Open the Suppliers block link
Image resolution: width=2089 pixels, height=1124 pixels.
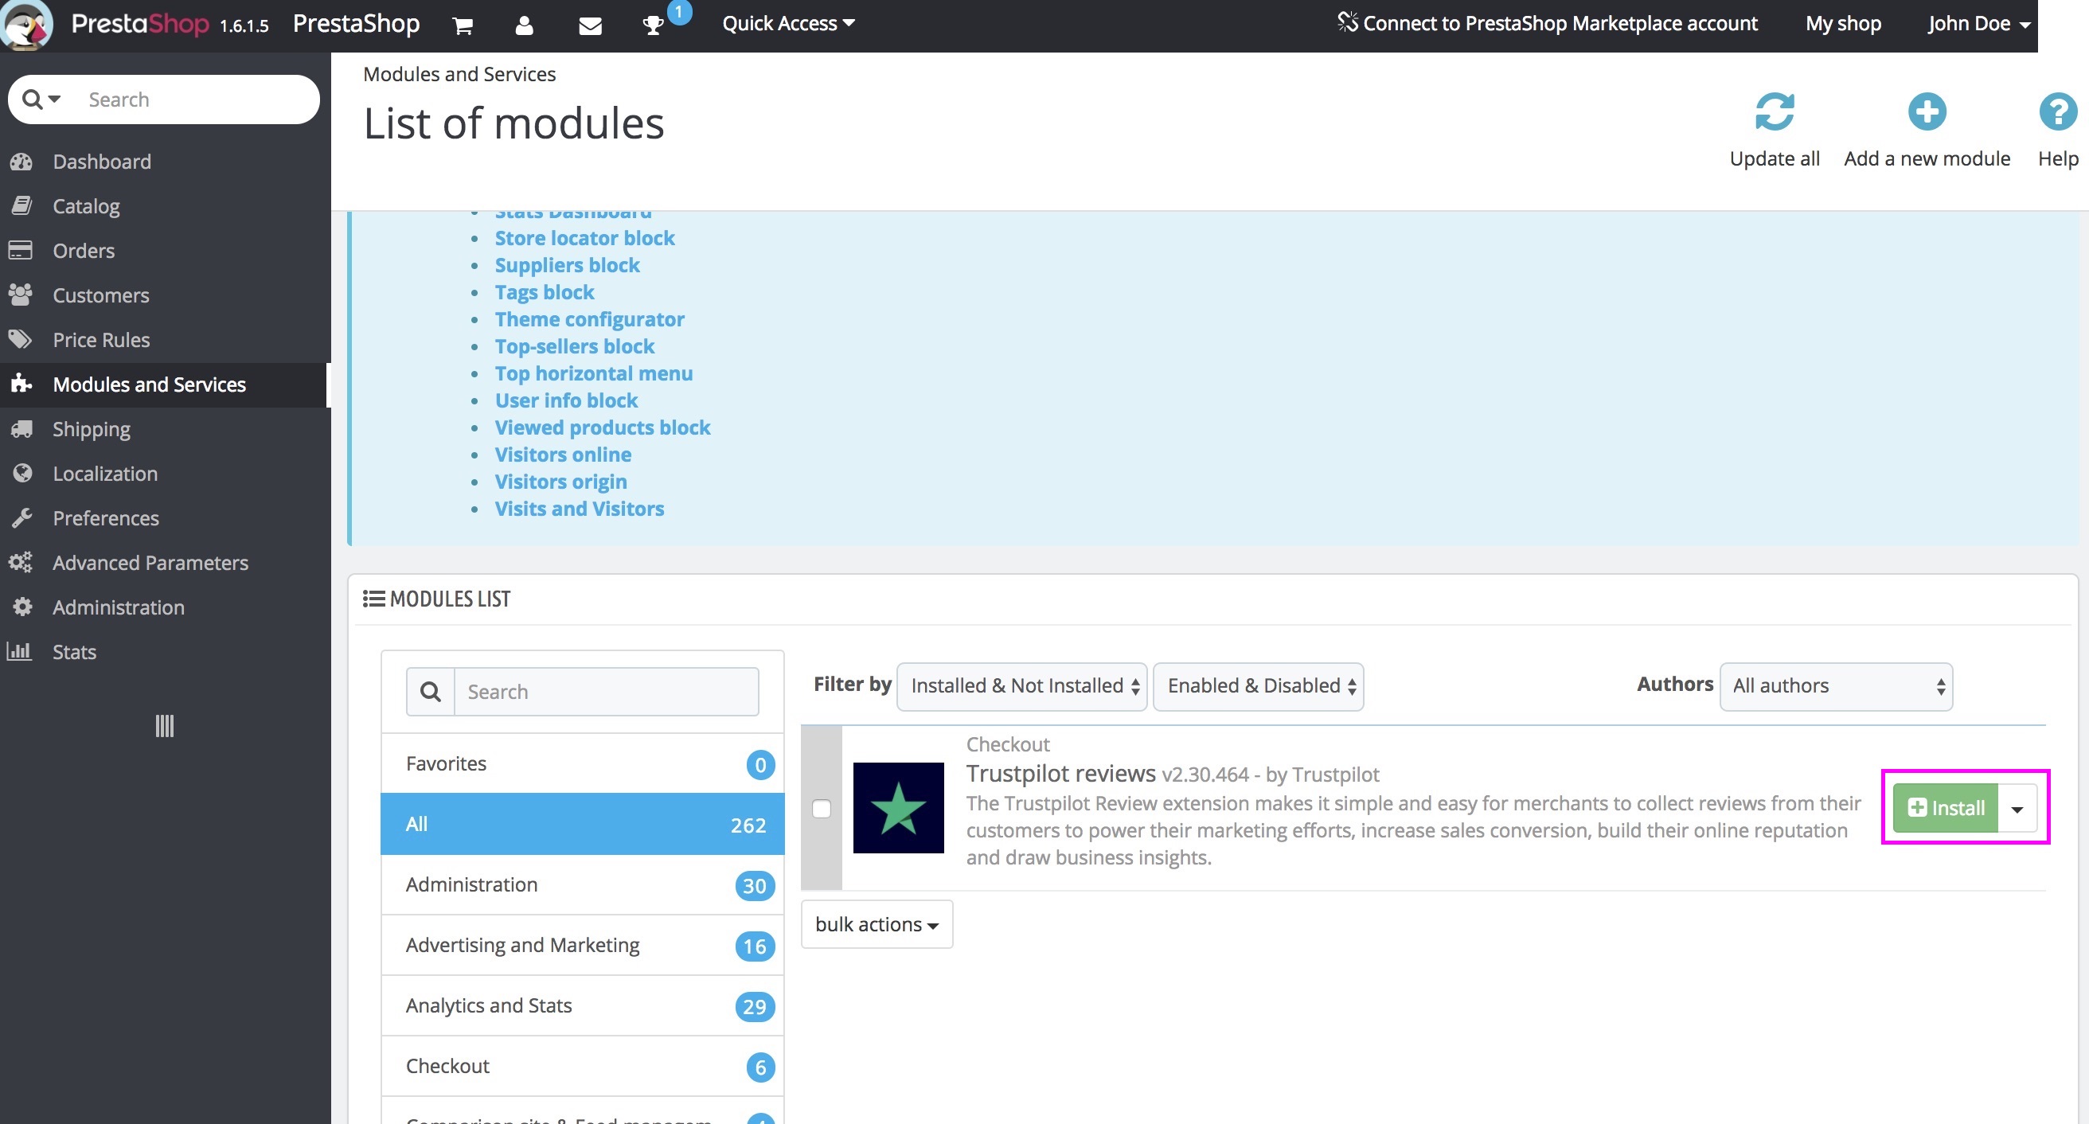(x=567, y=265)
